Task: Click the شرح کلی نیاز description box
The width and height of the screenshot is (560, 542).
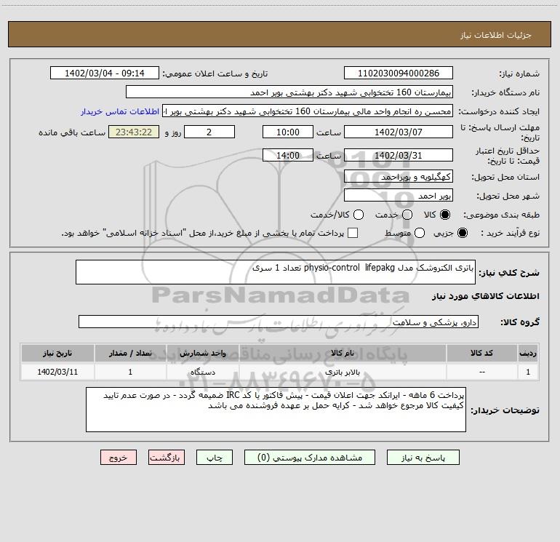Action: 276,272
